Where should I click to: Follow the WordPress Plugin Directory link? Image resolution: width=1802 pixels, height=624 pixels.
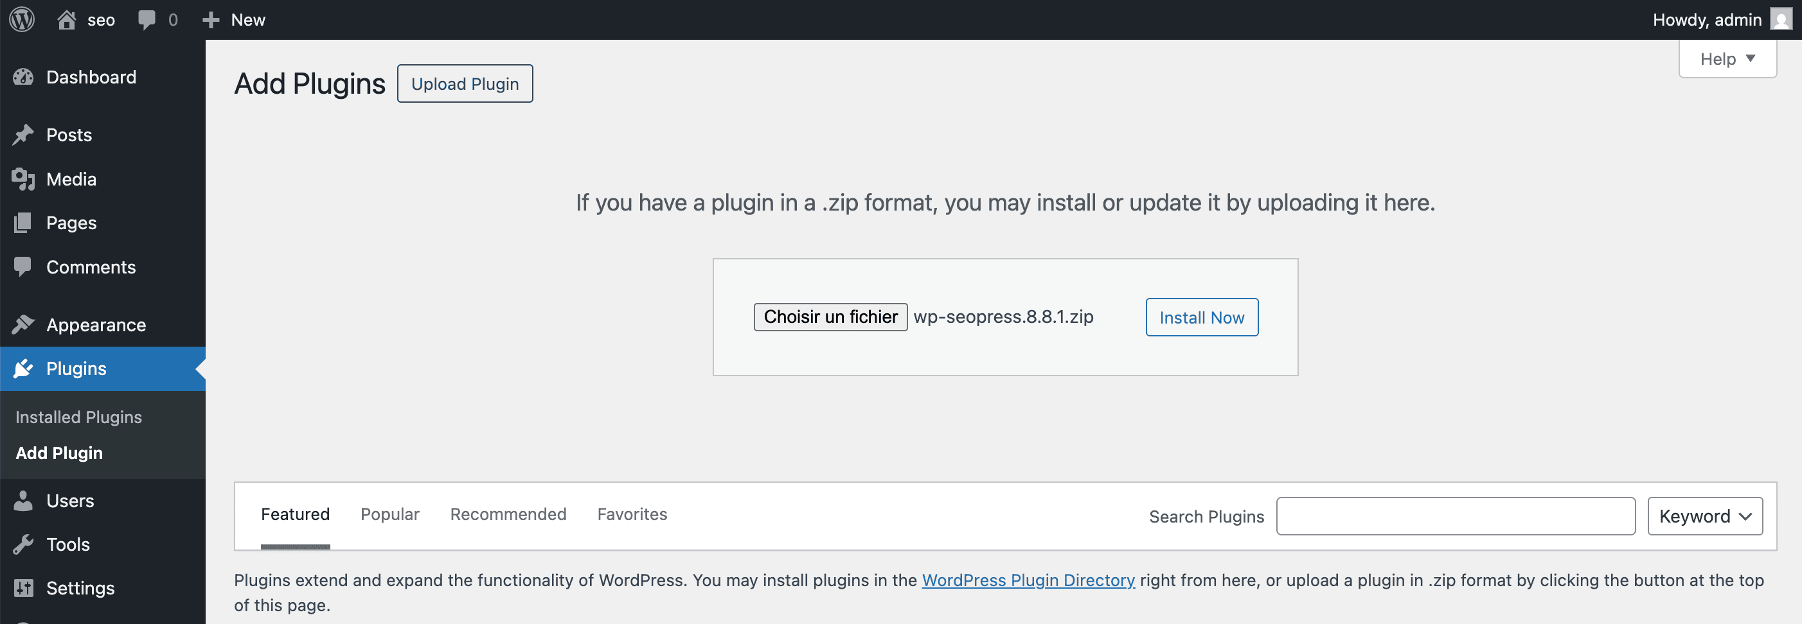(x=1028, y=580)
